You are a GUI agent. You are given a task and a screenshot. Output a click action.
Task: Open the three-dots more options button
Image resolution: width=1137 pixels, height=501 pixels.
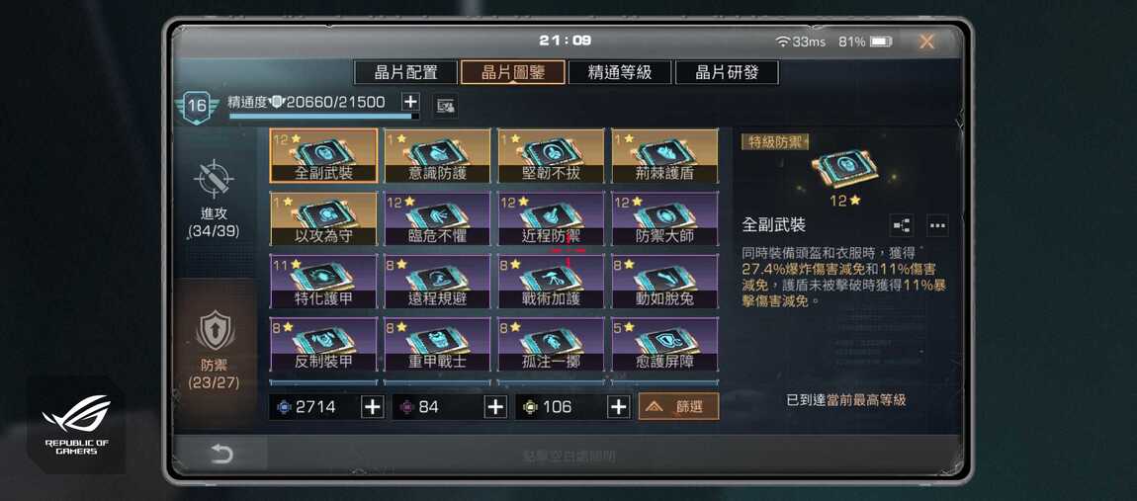point(937,225)
